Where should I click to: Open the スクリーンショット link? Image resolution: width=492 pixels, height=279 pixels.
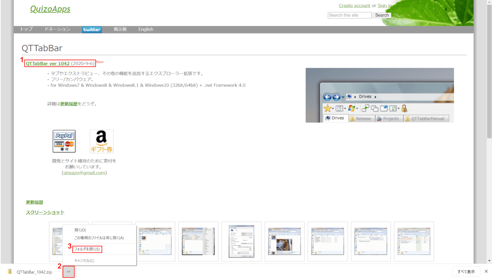(x=45, y=212)
